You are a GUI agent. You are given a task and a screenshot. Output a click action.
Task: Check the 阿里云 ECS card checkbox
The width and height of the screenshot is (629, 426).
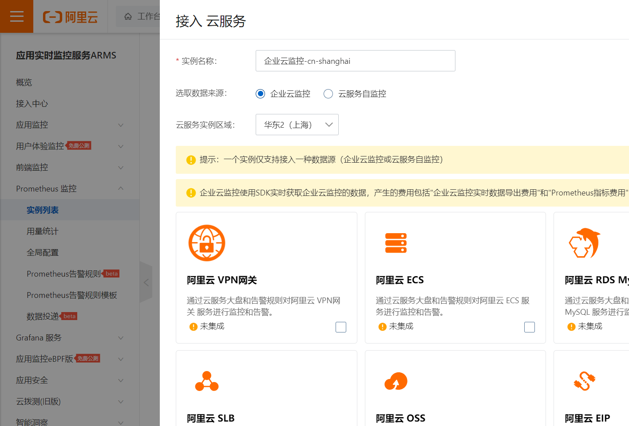tap(530, 327)
